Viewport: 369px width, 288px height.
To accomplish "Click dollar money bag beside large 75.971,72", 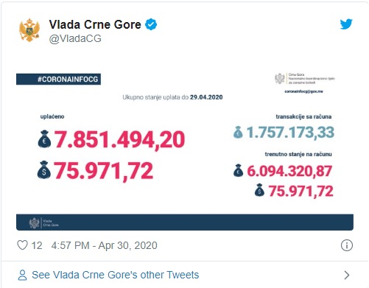I will click(x=44, y=169).
